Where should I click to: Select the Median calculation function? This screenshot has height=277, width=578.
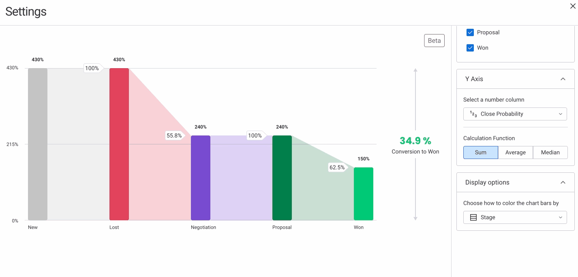550,152
